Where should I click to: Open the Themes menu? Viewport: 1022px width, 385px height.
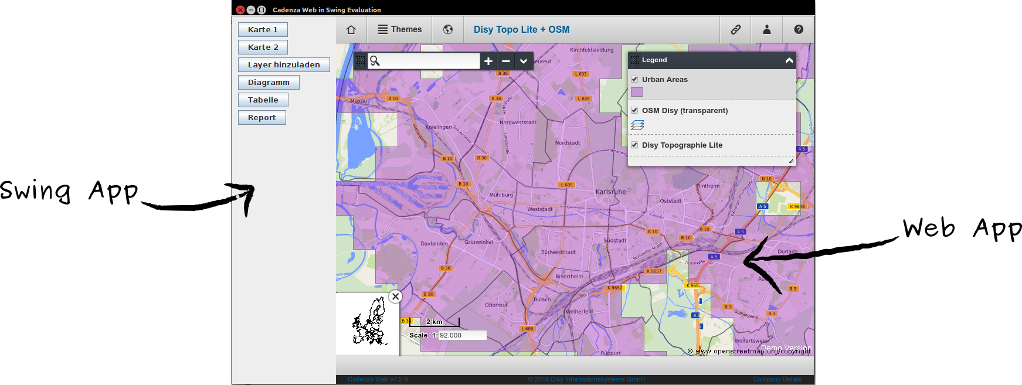click(400, 29)
